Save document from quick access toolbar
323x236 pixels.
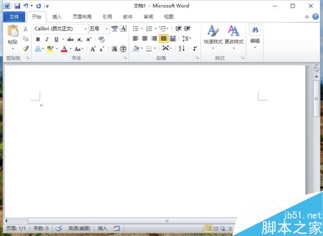[17, 6]
